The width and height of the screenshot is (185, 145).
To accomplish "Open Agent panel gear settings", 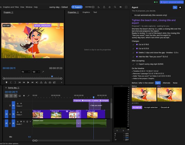I will pyautogui.click(x=180, y=7).
